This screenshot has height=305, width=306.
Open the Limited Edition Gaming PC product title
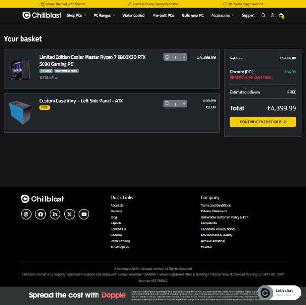92,60
